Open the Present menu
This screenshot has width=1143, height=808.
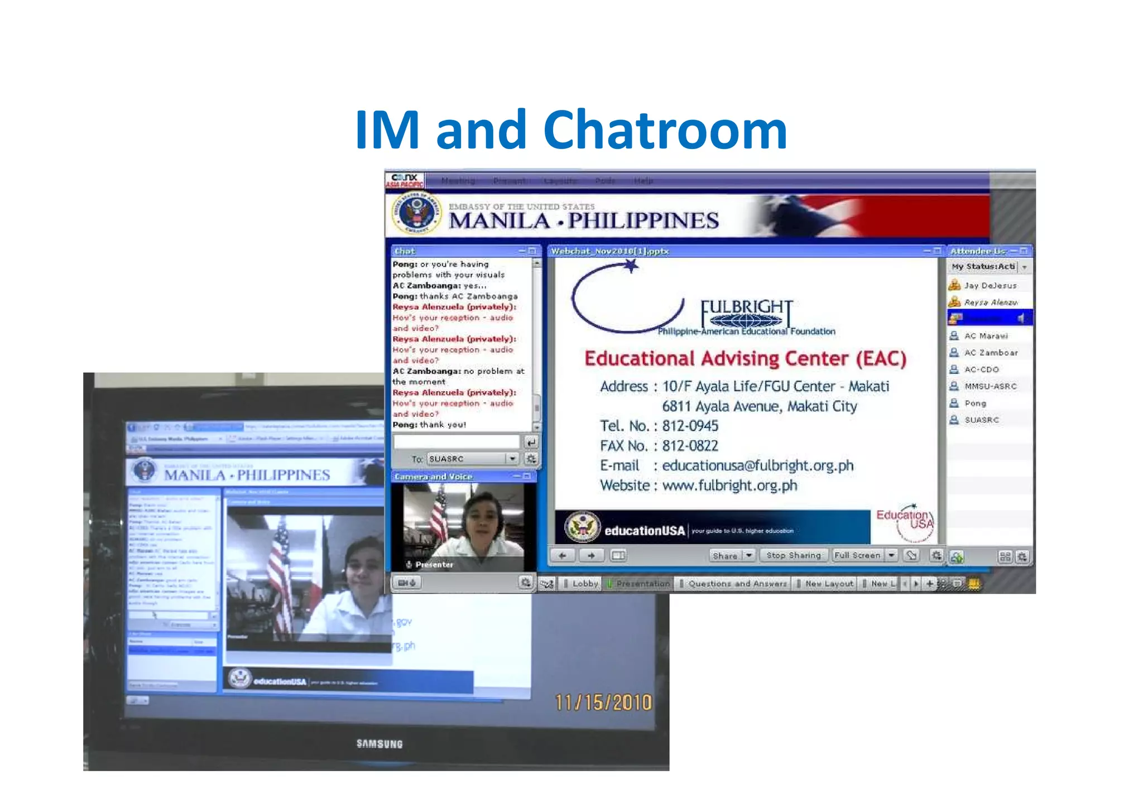[509, 181]
